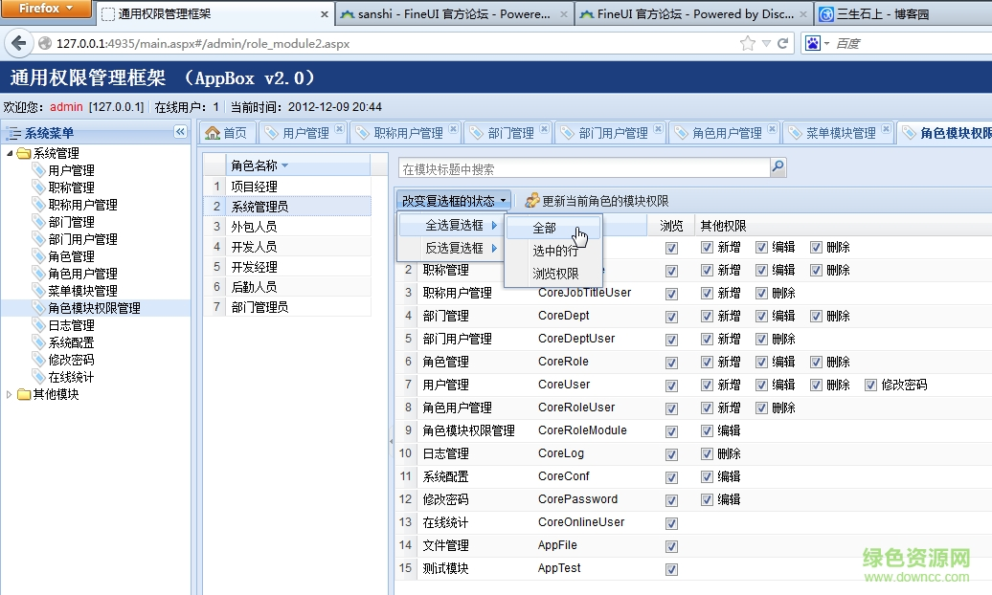Click the bookmark star in address bar
The width and height of the screenshot is (992, 595).
coord(748,43)
